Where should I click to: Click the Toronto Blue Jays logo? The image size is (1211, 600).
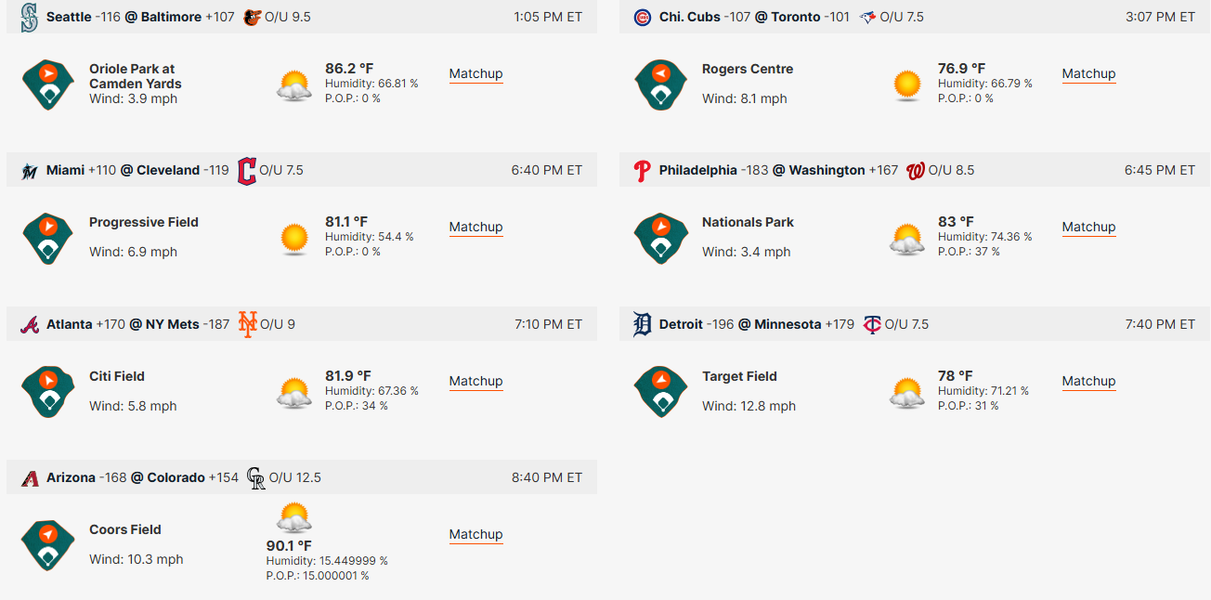[868, 17]
